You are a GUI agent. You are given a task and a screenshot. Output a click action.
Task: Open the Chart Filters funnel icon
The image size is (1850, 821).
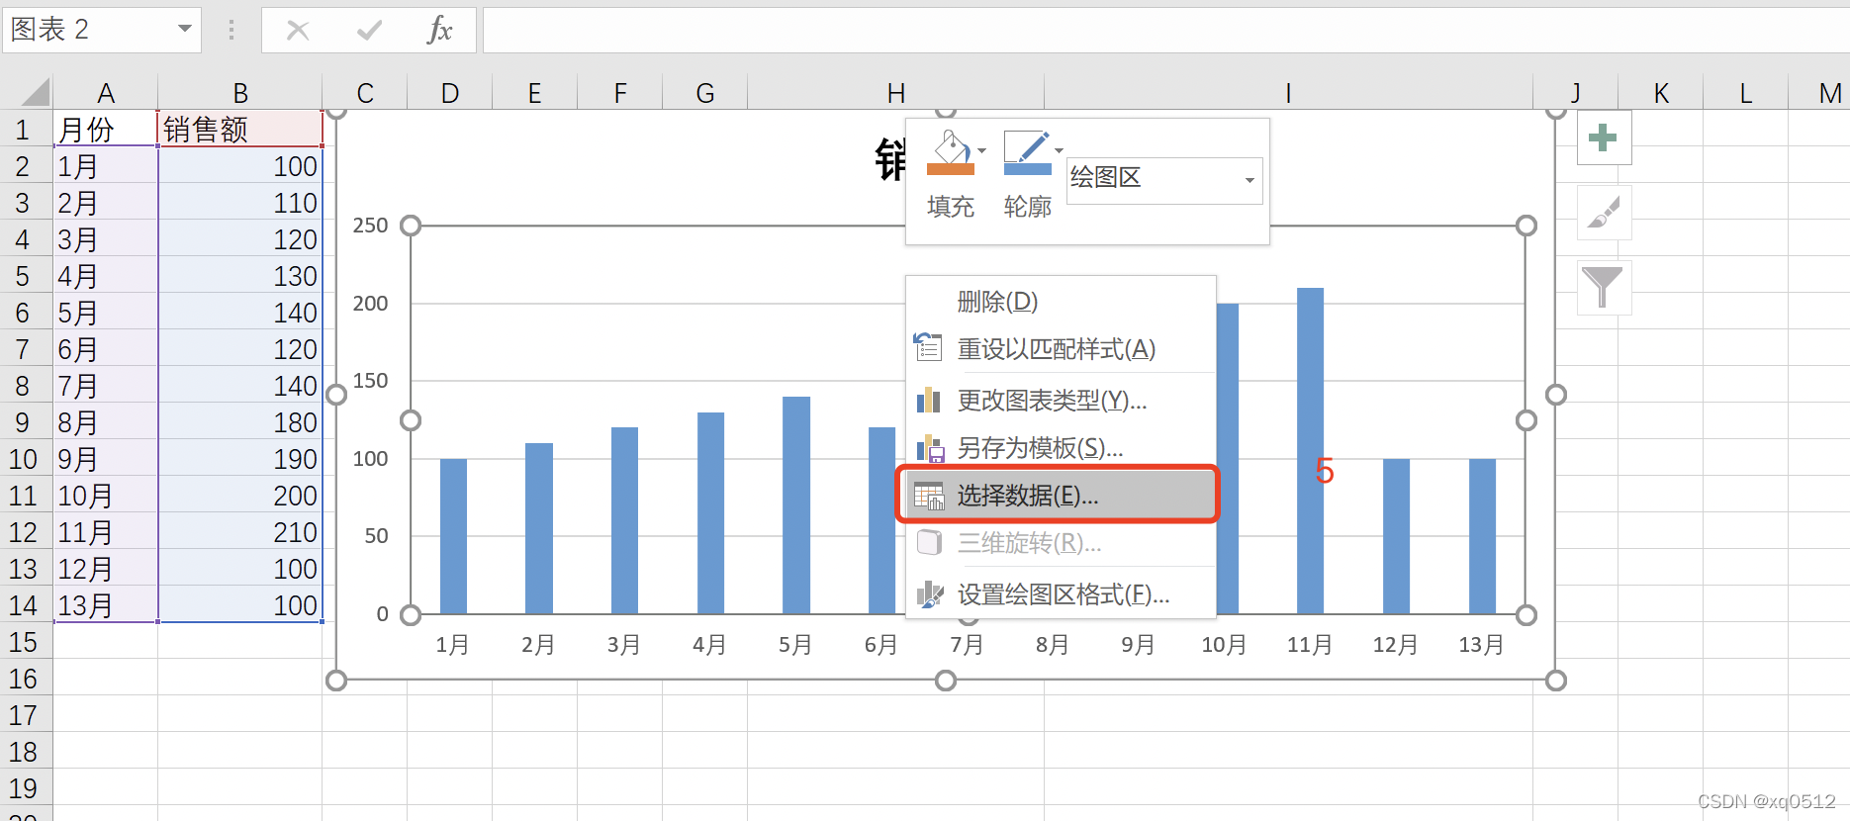tap(1604, 288)
